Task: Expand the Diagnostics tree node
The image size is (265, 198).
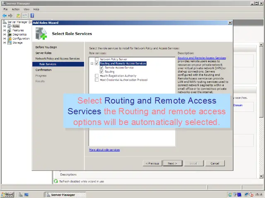Action: click(5, 35)
